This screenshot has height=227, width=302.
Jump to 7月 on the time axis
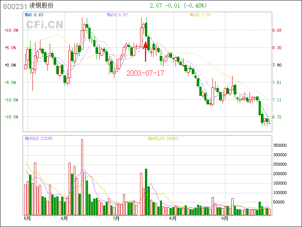116,218
